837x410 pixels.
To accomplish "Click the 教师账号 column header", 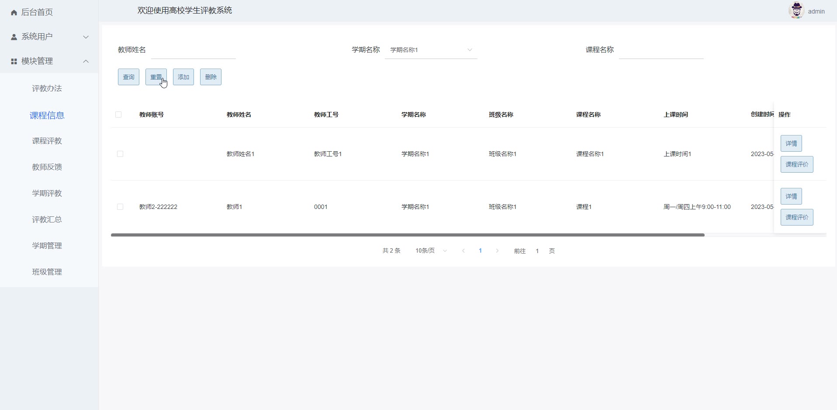I will point(152,115).
